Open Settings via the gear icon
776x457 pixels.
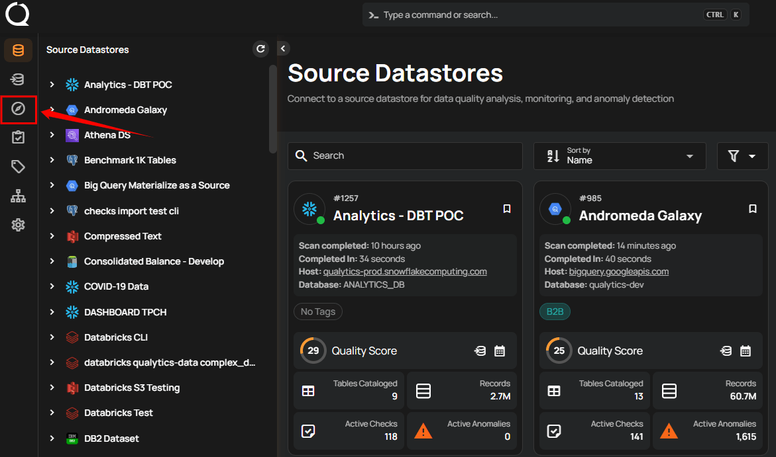(x=18, y=225)
